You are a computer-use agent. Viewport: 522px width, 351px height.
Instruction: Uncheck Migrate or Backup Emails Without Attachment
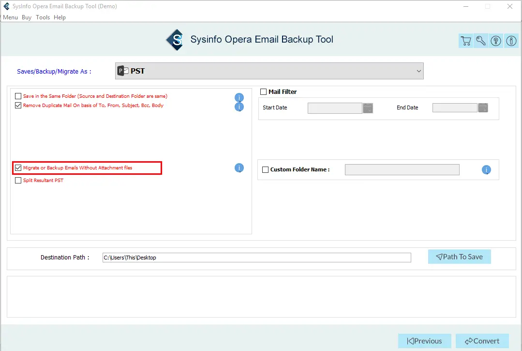pos(18,168)
